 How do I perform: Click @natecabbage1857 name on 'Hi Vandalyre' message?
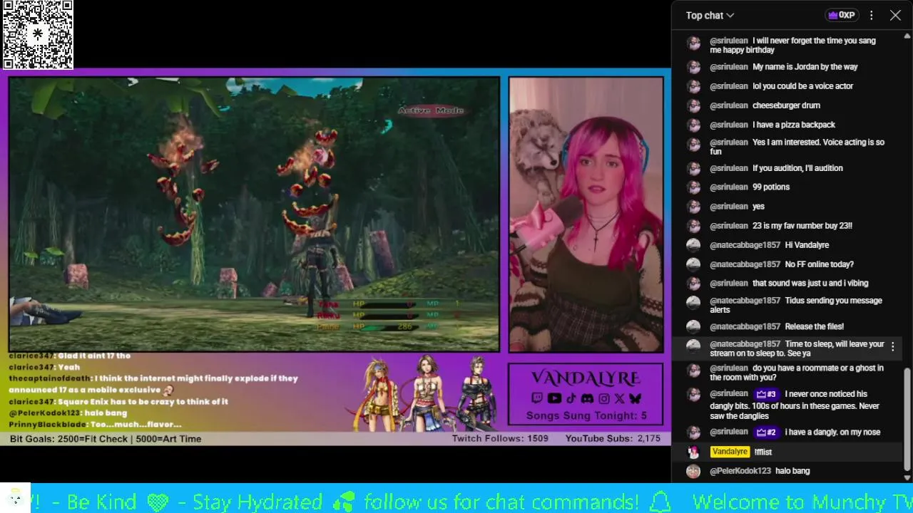[745, 245]
